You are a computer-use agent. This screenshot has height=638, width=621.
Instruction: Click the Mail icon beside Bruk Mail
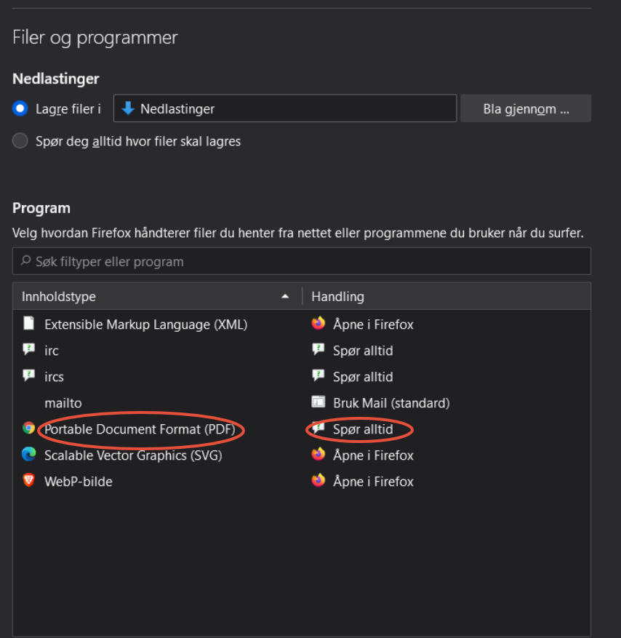click(318, 402)
